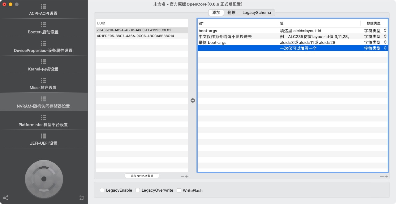Select the 中文仅作为介绍请不要抄进去 key cell
The width and height of the screenshot is (396, 204).
(238, 36)
